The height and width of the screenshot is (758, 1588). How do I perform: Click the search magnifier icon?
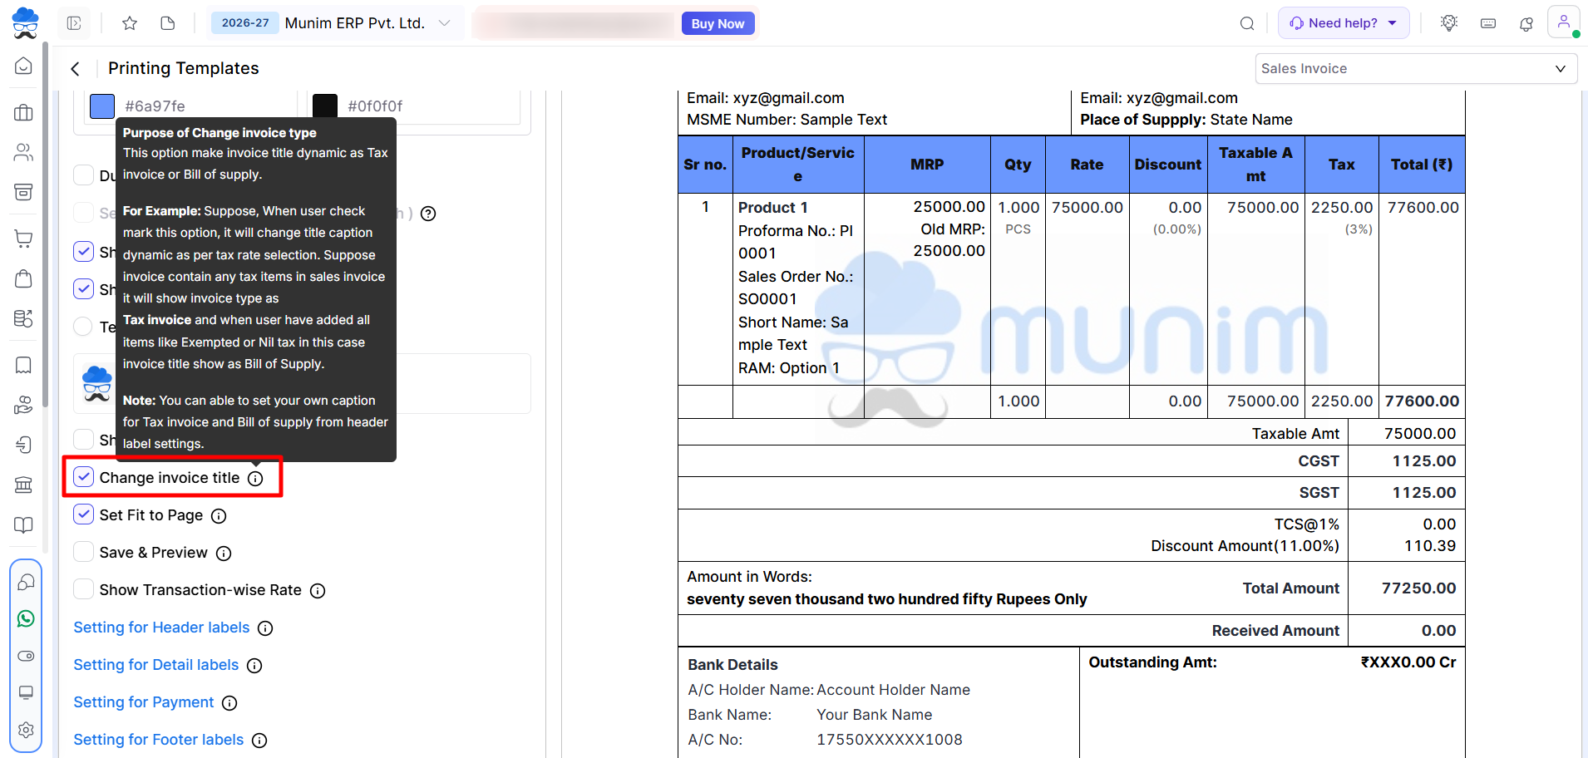coord(1247,23)
